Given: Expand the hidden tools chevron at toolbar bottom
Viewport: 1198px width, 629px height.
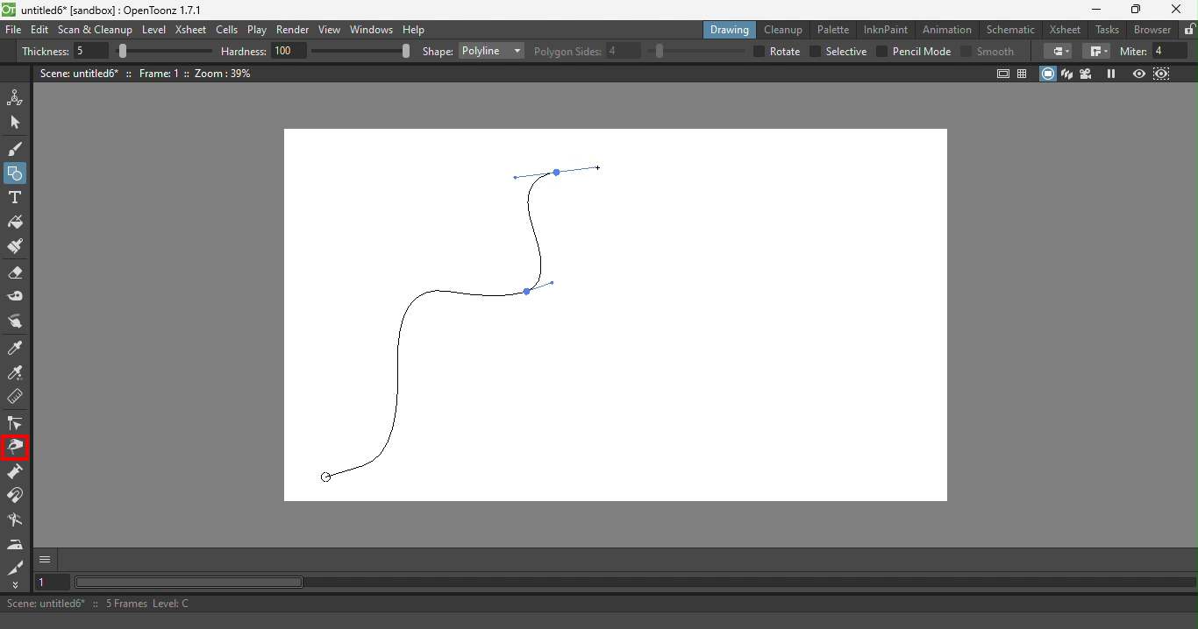Looking at the screenshot, I should click(x=15, y=586).
